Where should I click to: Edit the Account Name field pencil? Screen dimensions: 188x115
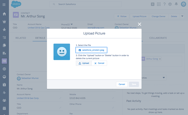click(60, 98)
